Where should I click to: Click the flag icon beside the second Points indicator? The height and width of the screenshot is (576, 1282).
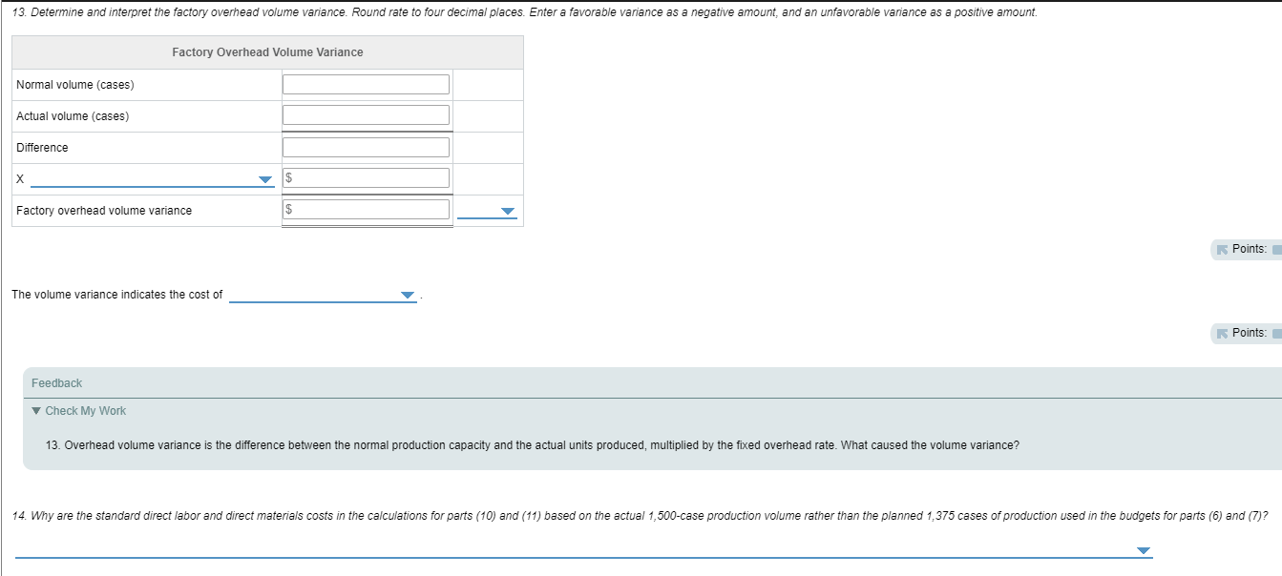(x=1223, y=332)
